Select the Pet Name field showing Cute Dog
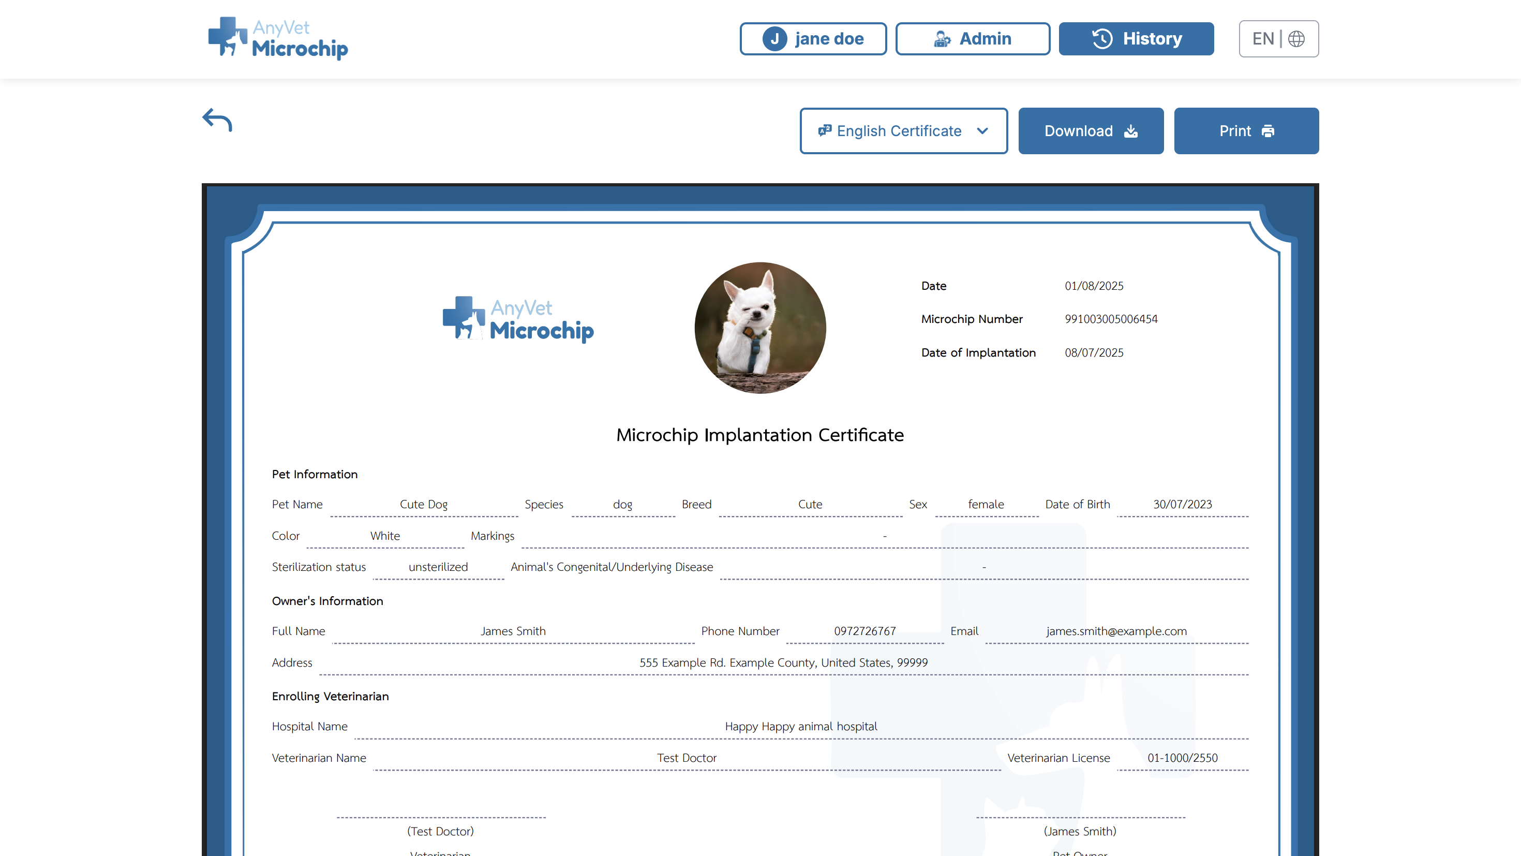This screenshot has width=1521, height=856. (x=423, y=504)
